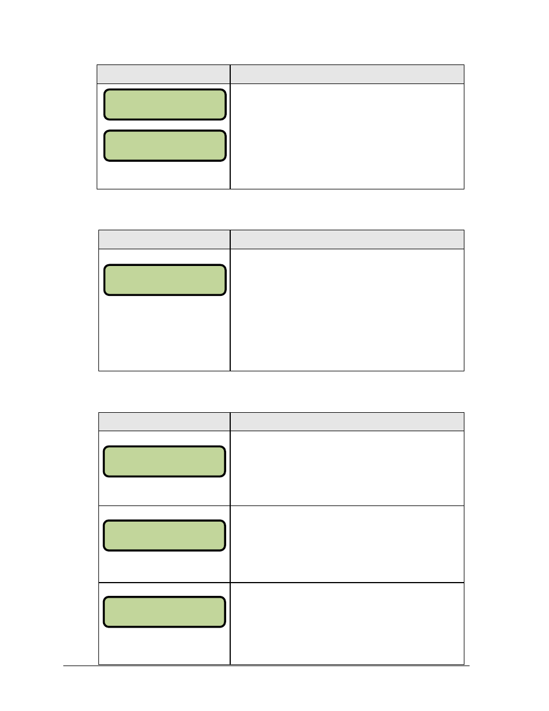Viewport: 549px width, 711px height.
Task: Click empty space below first table's green boxes
Action: coord(164,175)
